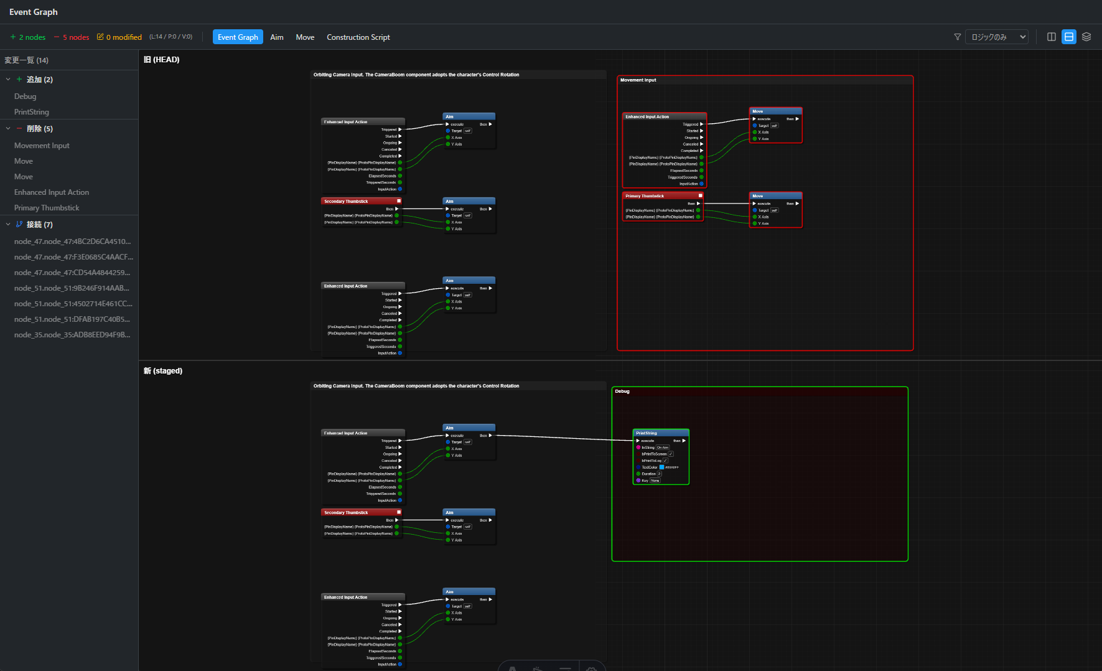Switch to the Construction Script tab
The image size is (1102, 671).
pyautogui.click(x=358, y=37)
